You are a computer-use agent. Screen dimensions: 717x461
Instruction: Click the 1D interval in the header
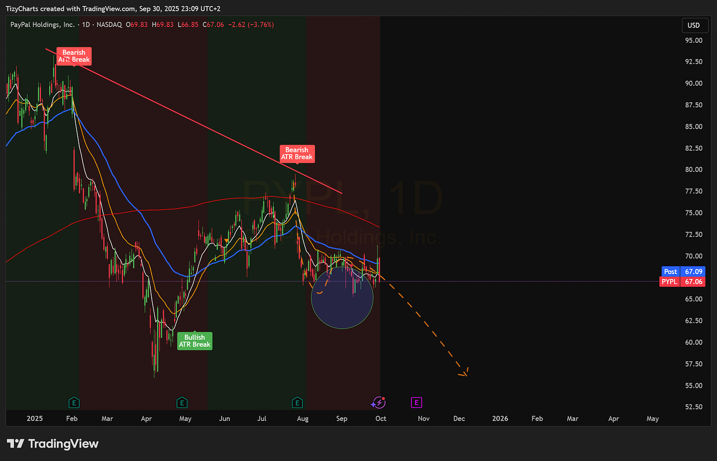pyautogui.click(x=86, y=25)
